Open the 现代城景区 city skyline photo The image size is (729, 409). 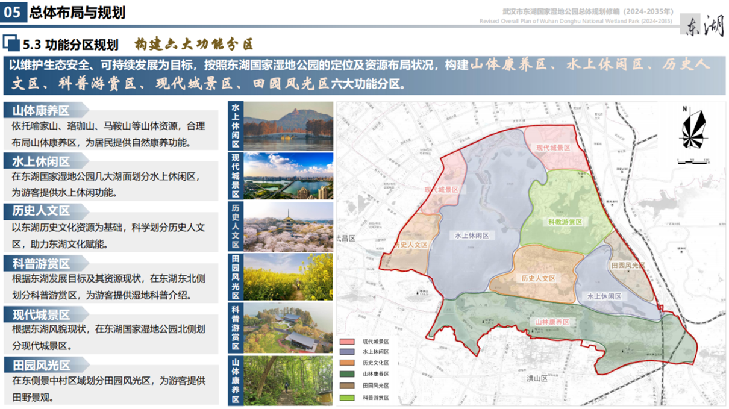tap(288, 176)
